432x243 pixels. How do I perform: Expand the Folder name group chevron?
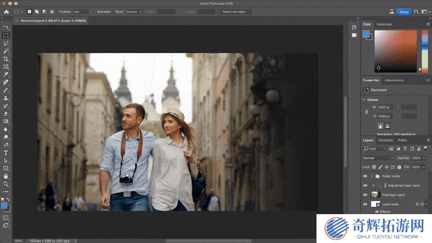[x=371, y=176]
